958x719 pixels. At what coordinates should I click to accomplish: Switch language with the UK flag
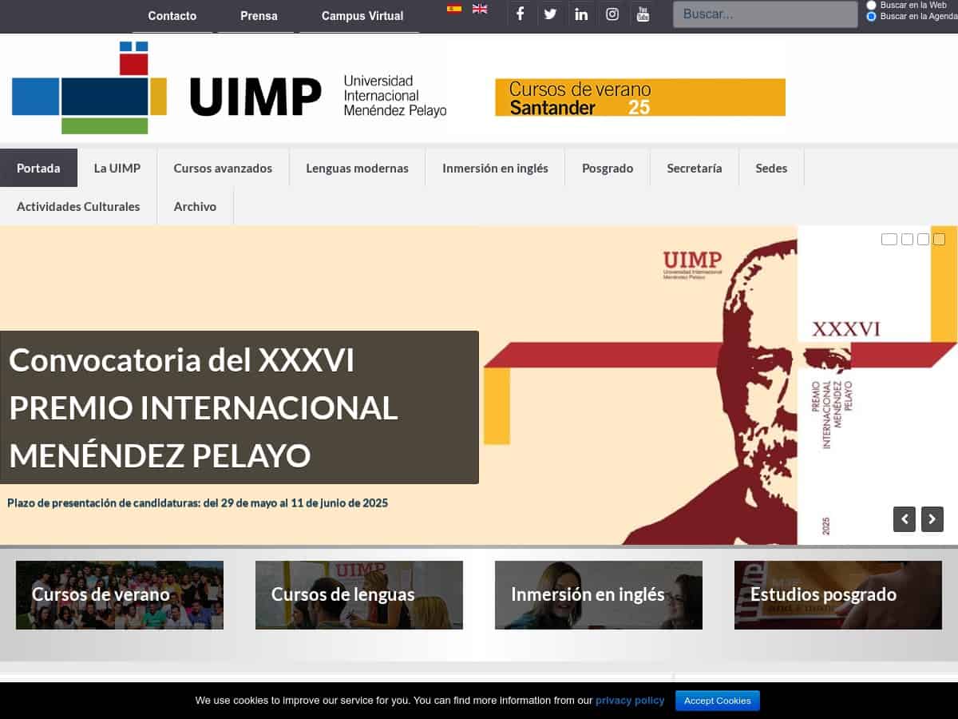[480, 9]
